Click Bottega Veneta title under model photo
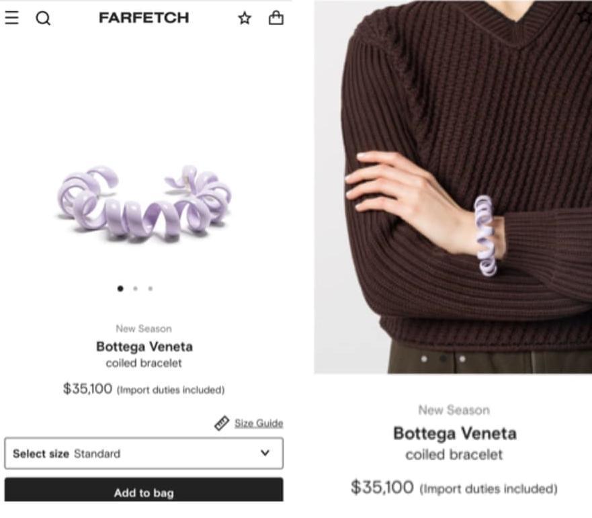Screen dimensions: 592x518 point(454,433)
